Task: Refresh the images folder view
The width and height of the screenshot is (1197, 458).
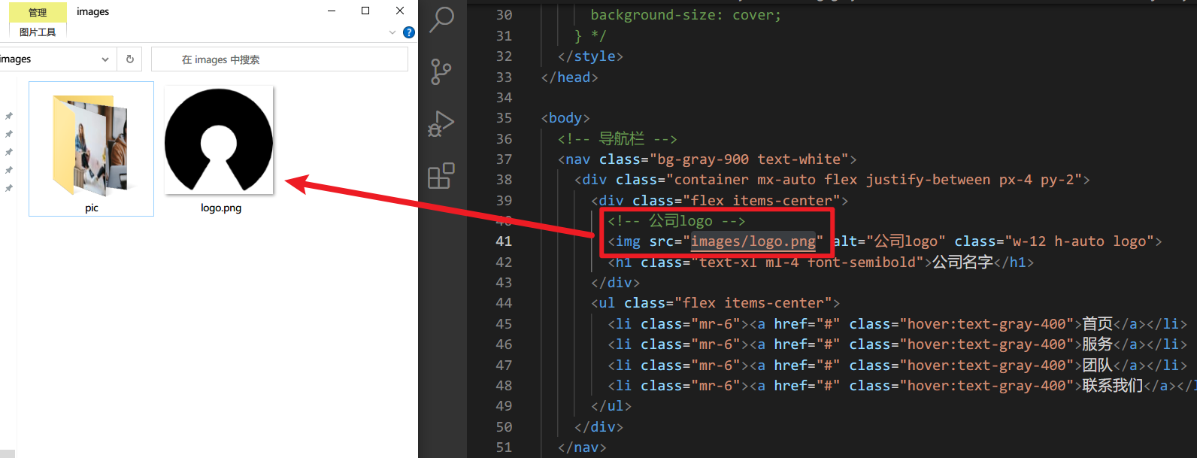Action: pos(130,59)
